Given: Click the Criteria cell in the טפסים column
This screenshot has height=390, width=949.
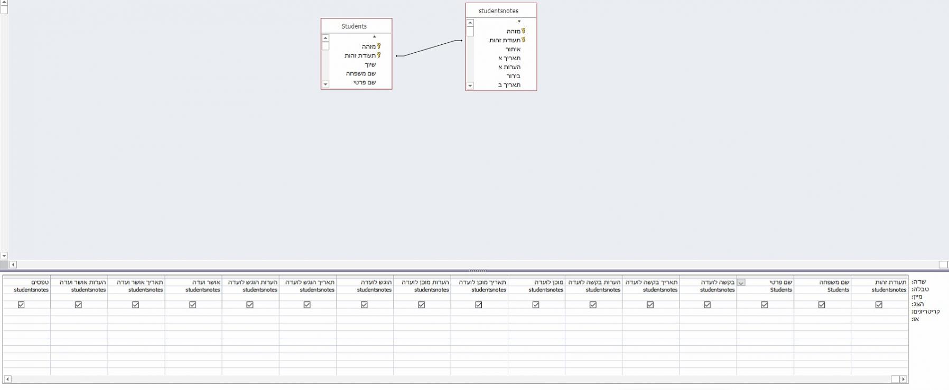Looking at the screenshot, I should click(26, 312).
